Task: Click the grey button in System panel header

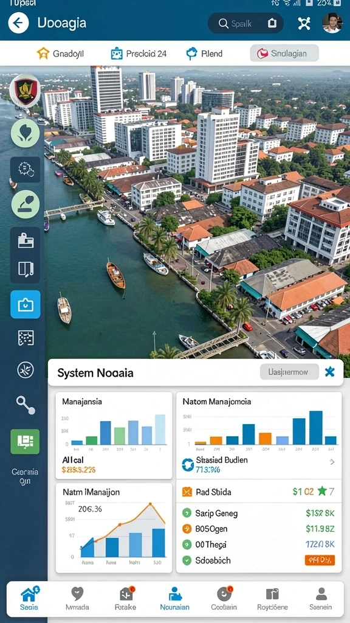Action: pyautogui.click(x=289, y=372)
